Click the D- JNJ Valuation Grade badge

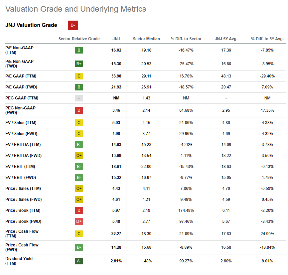[73, 25]
